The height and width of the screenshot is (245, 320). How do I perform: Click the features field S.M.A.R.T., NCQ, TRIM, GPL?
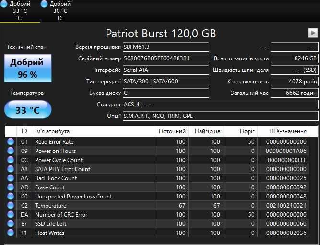pos(220,116)
